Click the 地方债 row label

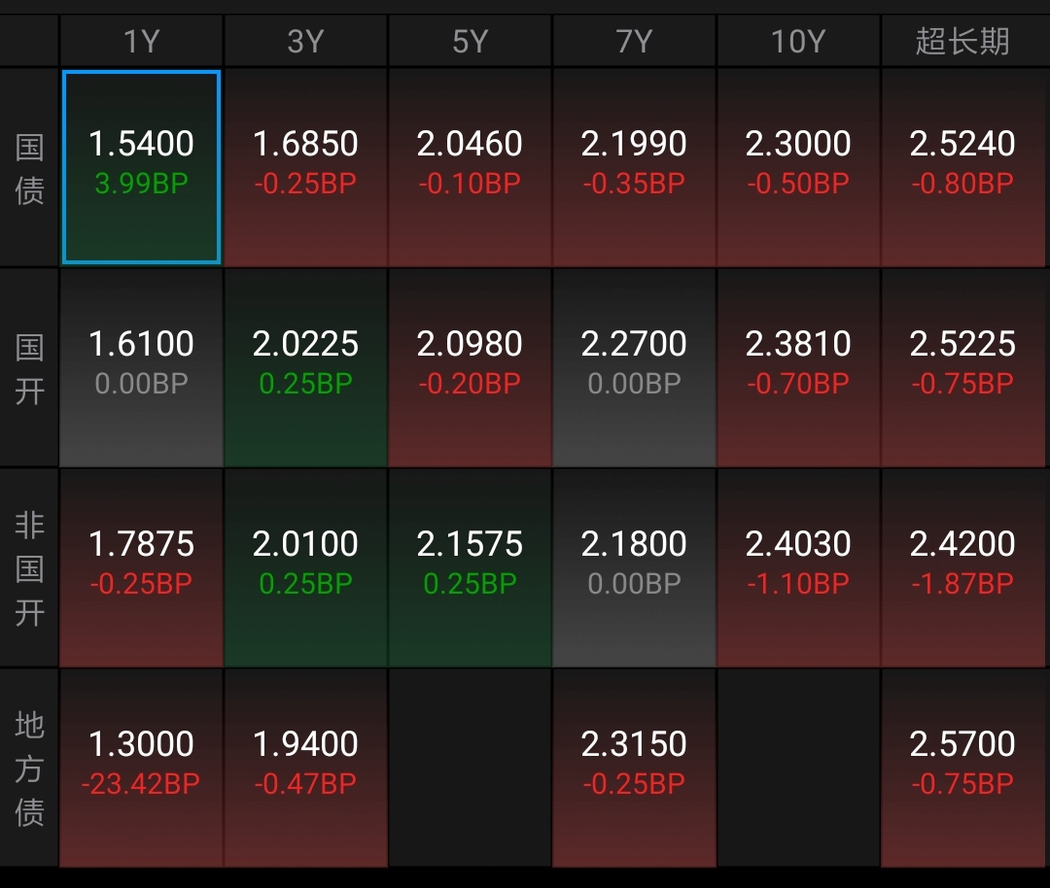coord(29,768)
